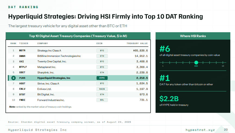Click the ETH badge in the BMNR row

point(102,56)
